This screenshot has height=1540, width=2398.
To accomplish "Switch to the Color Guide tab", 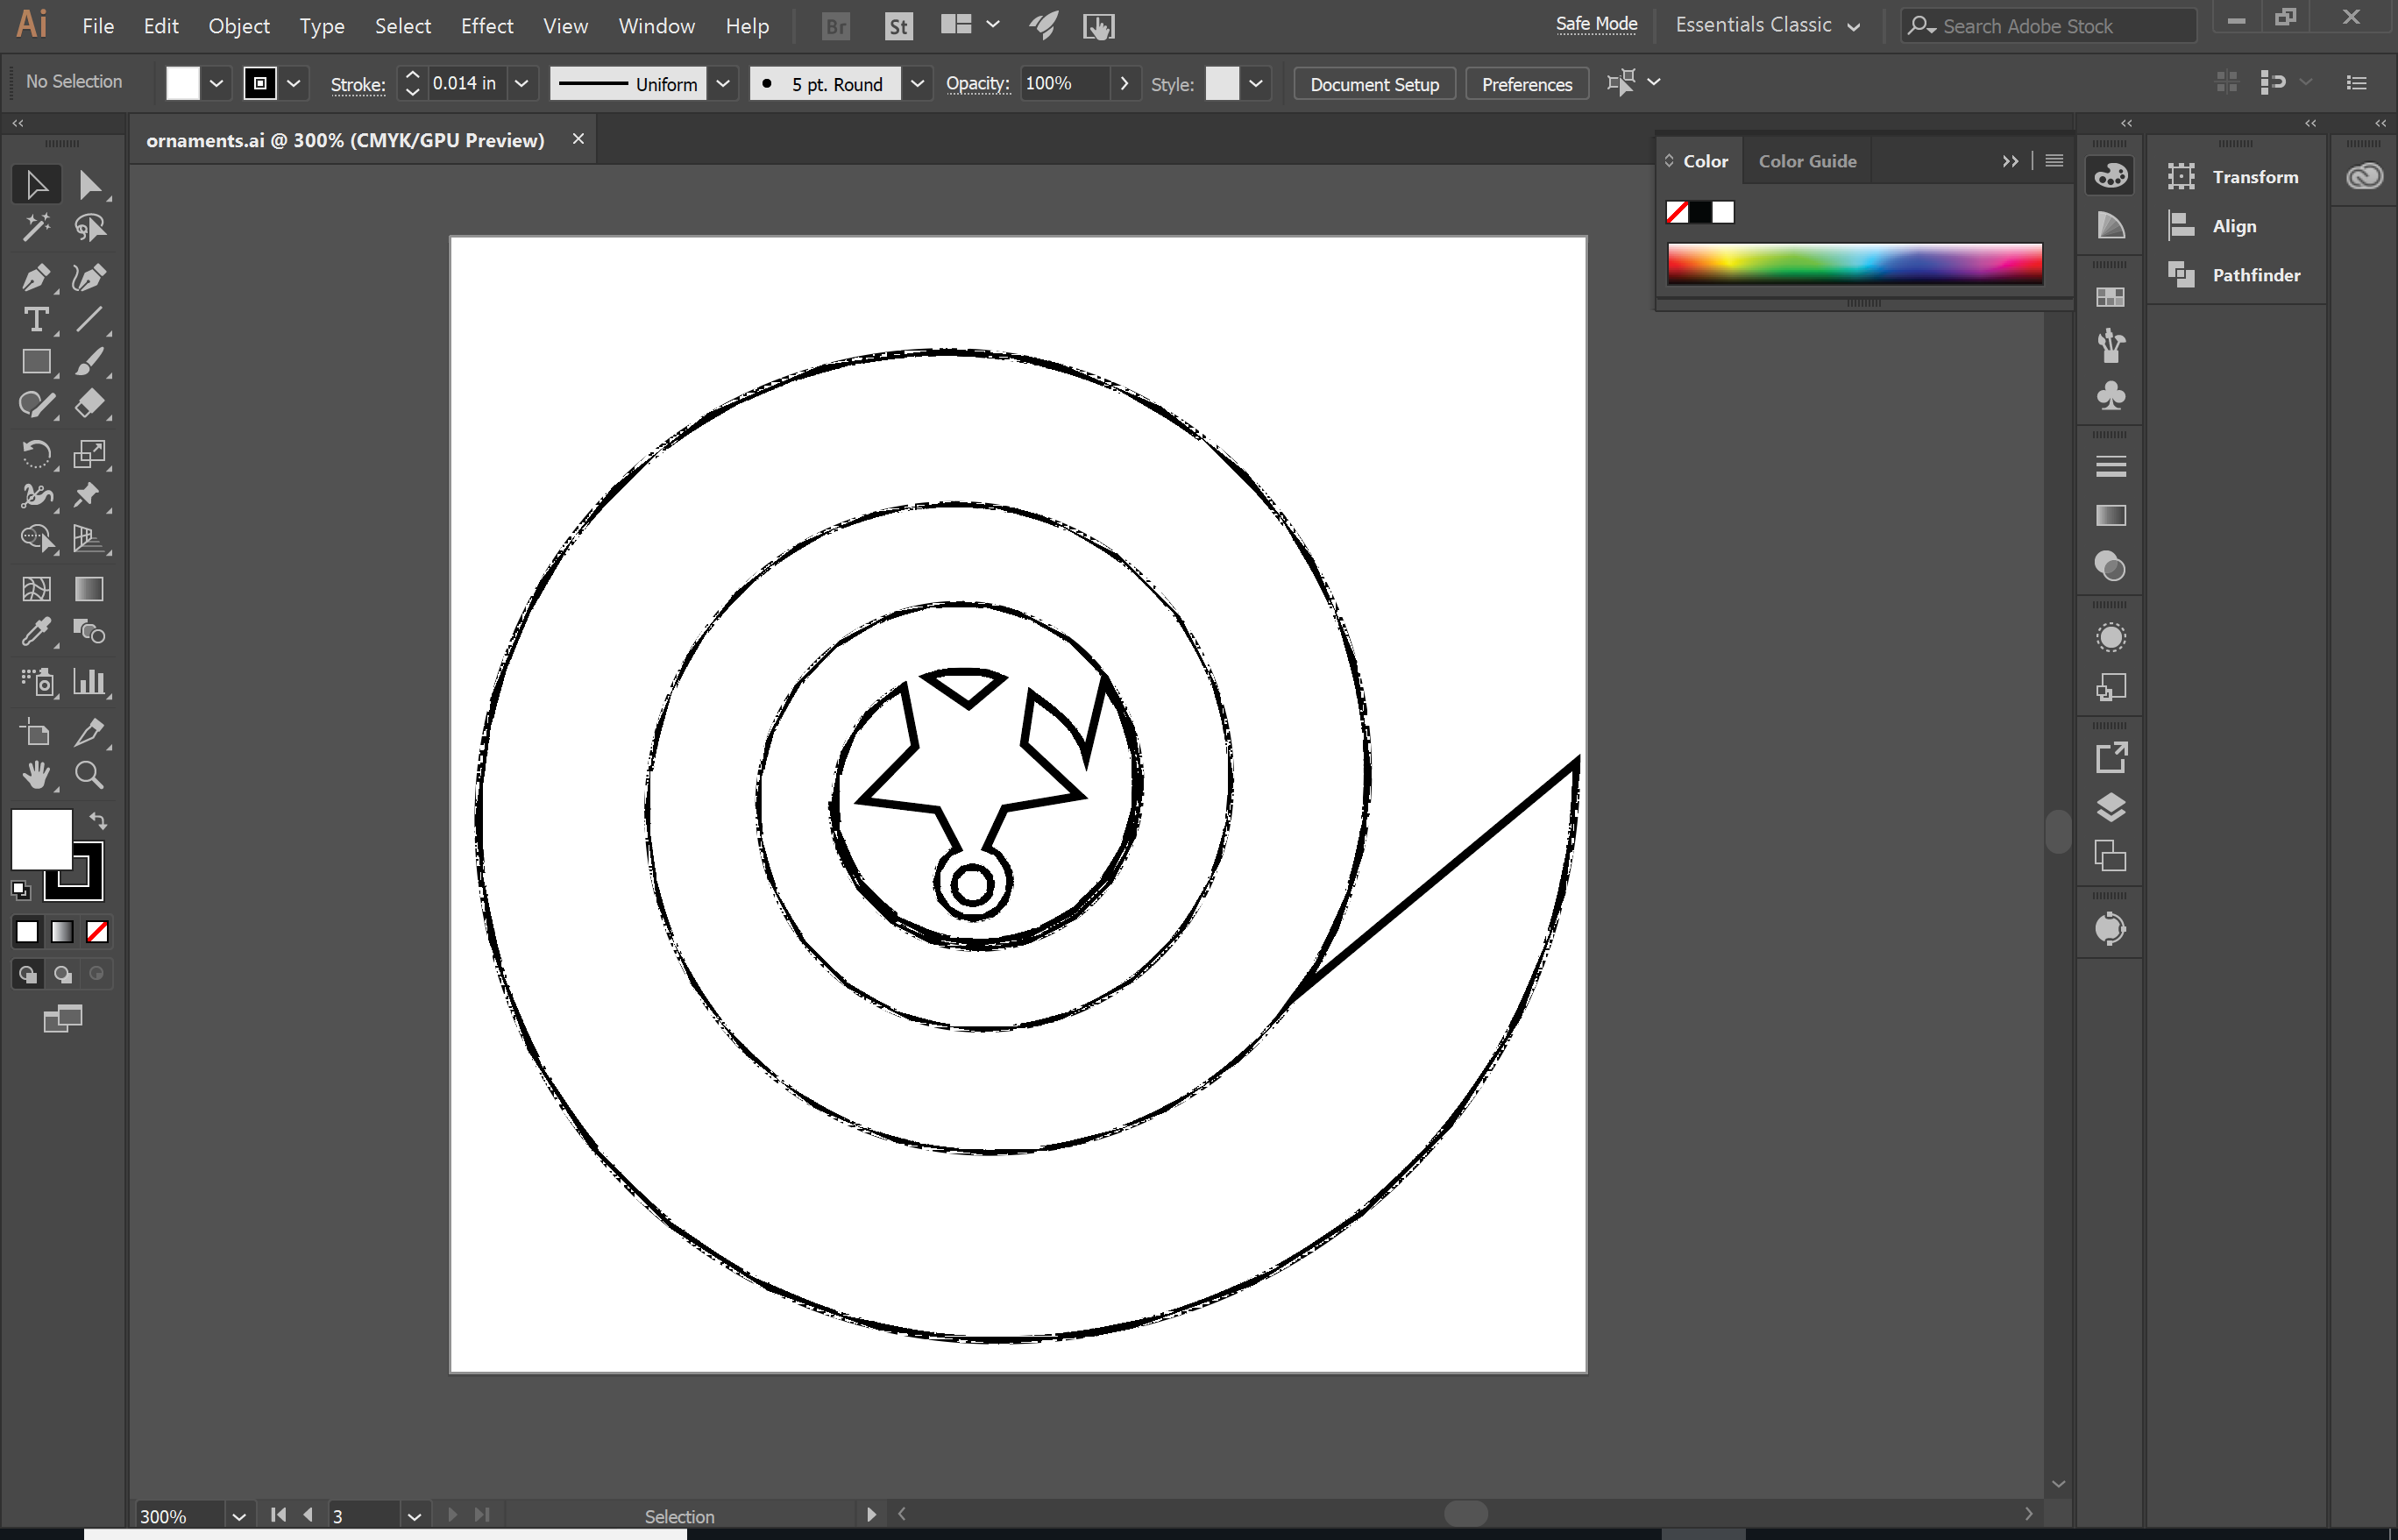I will pyautogui.click(x=1807, y=161).
